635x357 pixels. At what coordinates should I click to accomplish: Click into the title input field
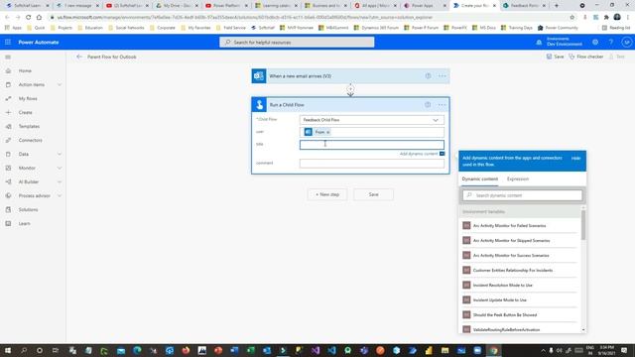pyautogui.click(x=372, y=145)
